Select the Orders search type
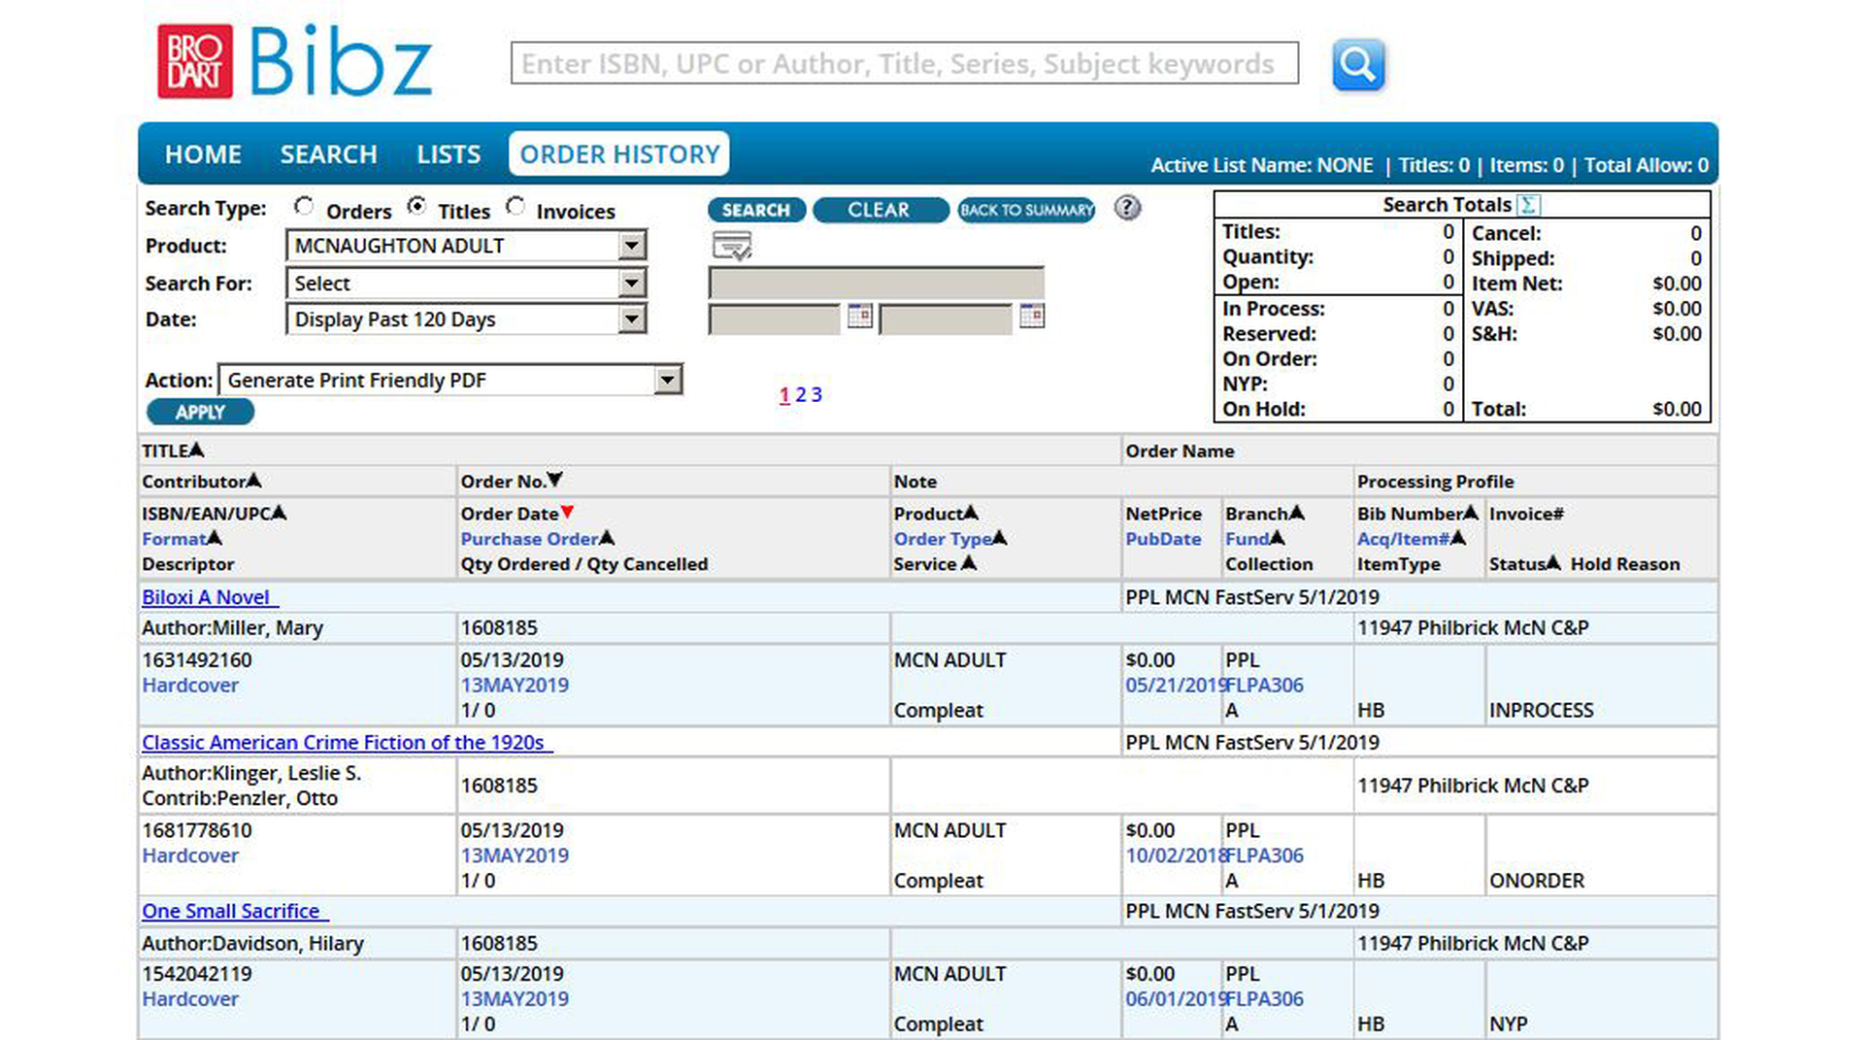 point(304,207)
